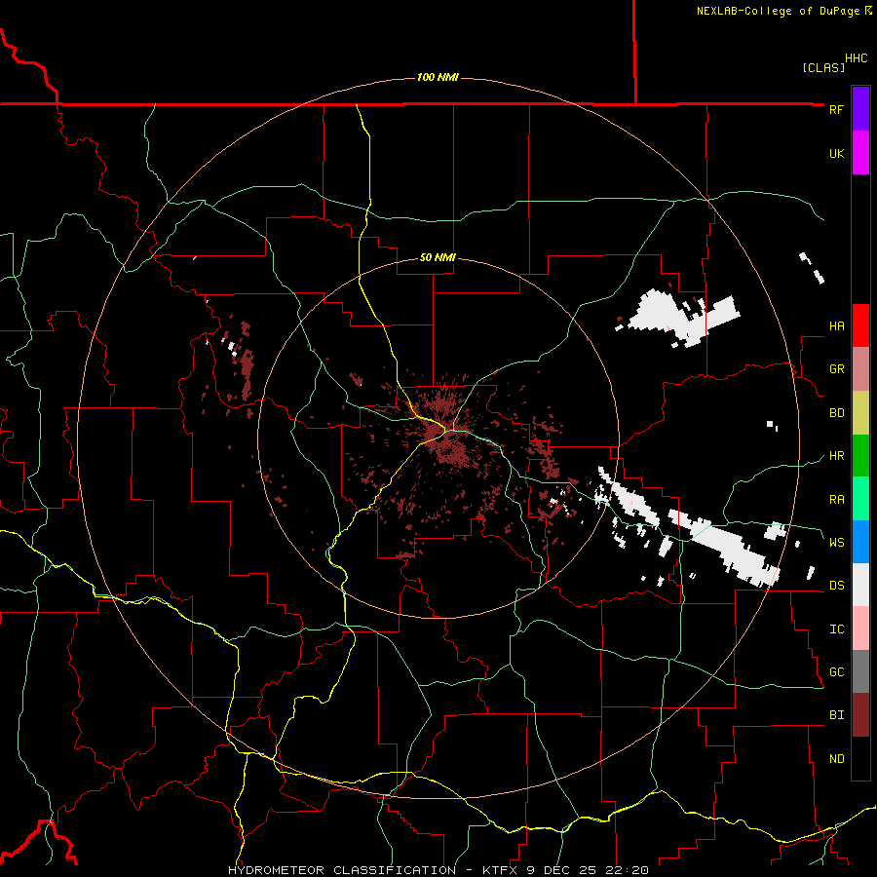
Task: Click the 'NEXLAB-College of DuPage' credit text
Action: [778, 11]
